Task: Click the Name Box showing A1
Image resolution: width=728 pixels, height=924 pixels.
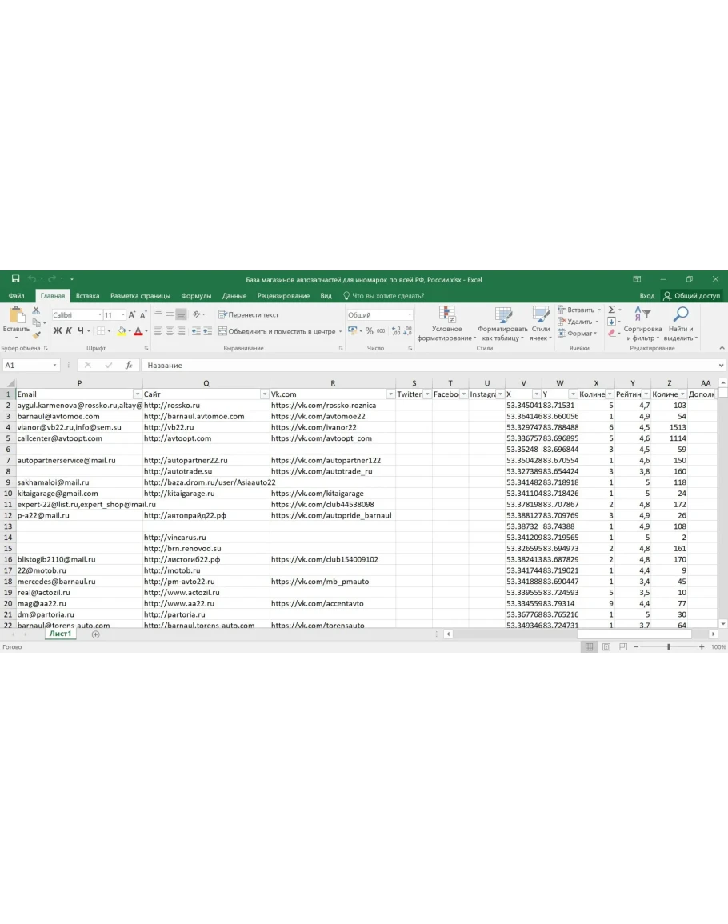Action: (30, 366)
